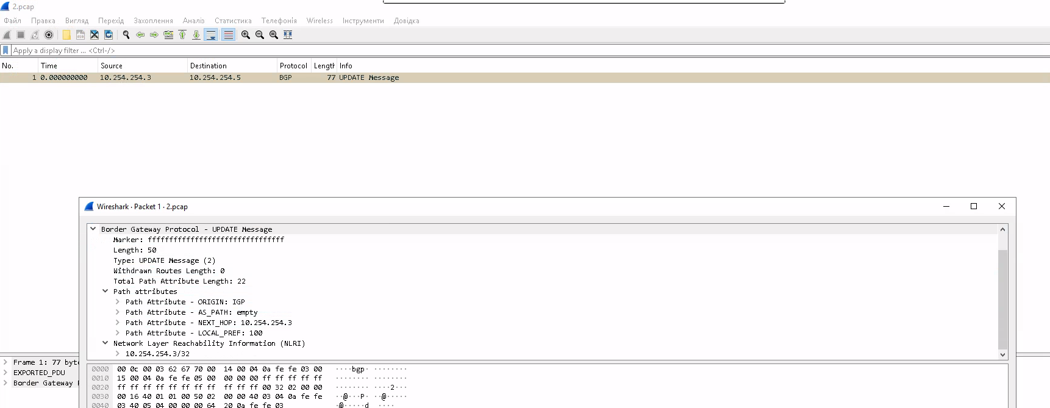Sort by the Source column header
This screenshot has height=408, width=1050.
(143, 66)
